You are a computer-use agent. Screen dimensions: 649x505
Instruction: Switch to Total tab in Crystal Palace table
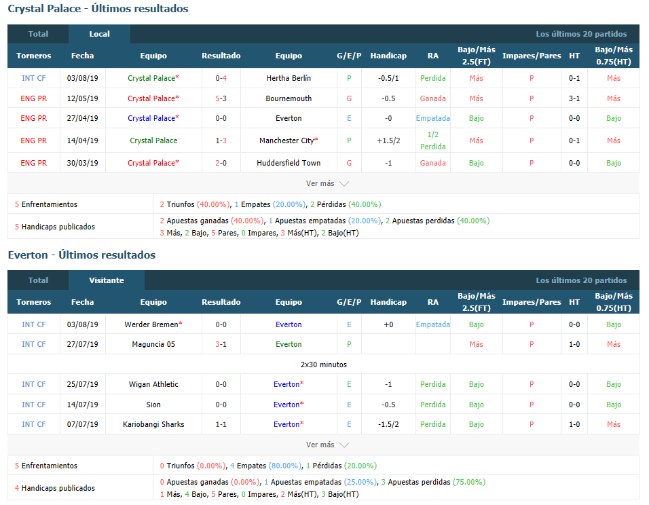(x=38, y=34)
